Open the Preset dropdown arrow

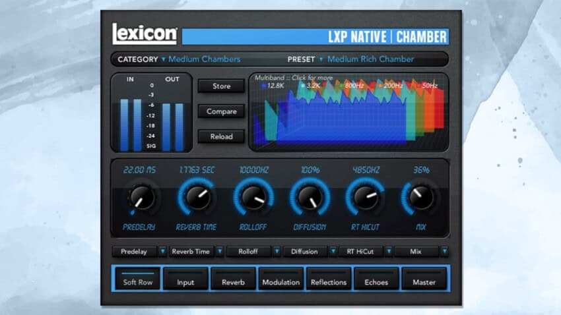[x=321, y=59]
